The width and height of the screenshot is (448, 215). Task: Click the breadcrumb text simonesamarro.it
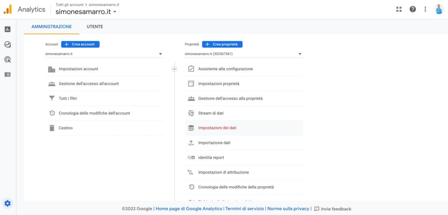coord(104,4)
